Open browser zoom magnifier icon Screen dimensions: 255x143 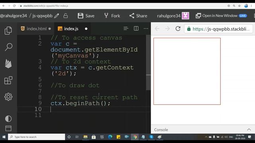point(234,6)
